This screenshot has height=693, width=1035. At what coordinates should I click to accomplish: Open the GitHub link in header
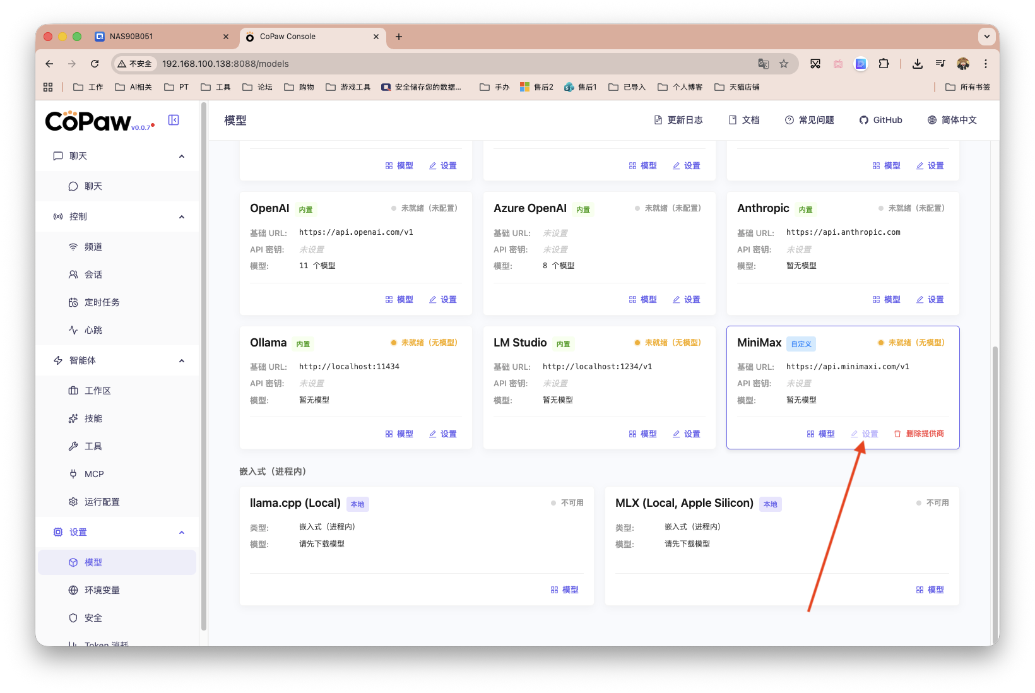pyautogui.click(x=880, y=120)
